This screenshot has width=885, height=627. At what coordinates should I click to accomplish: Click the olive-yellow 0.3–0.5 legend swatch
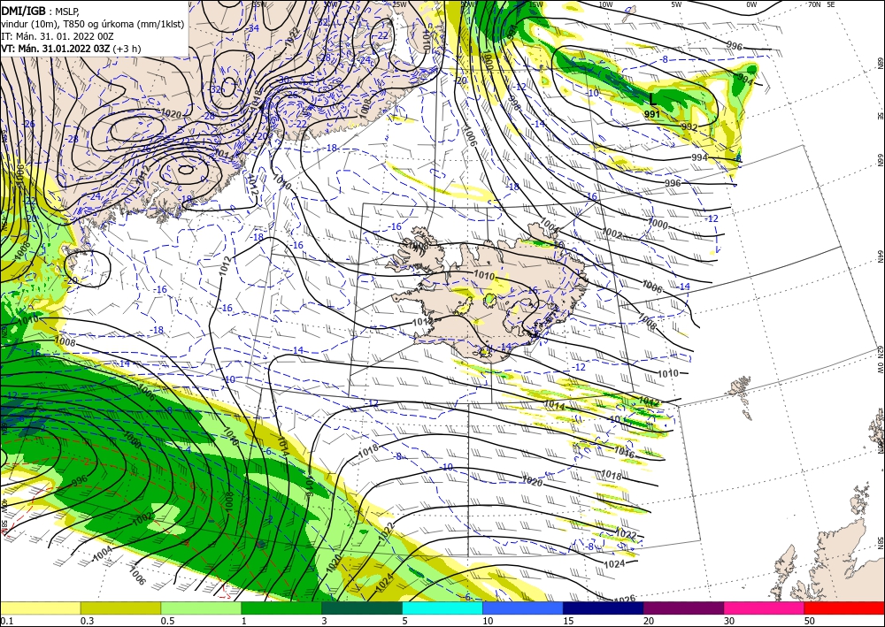(x=120, y=608)
